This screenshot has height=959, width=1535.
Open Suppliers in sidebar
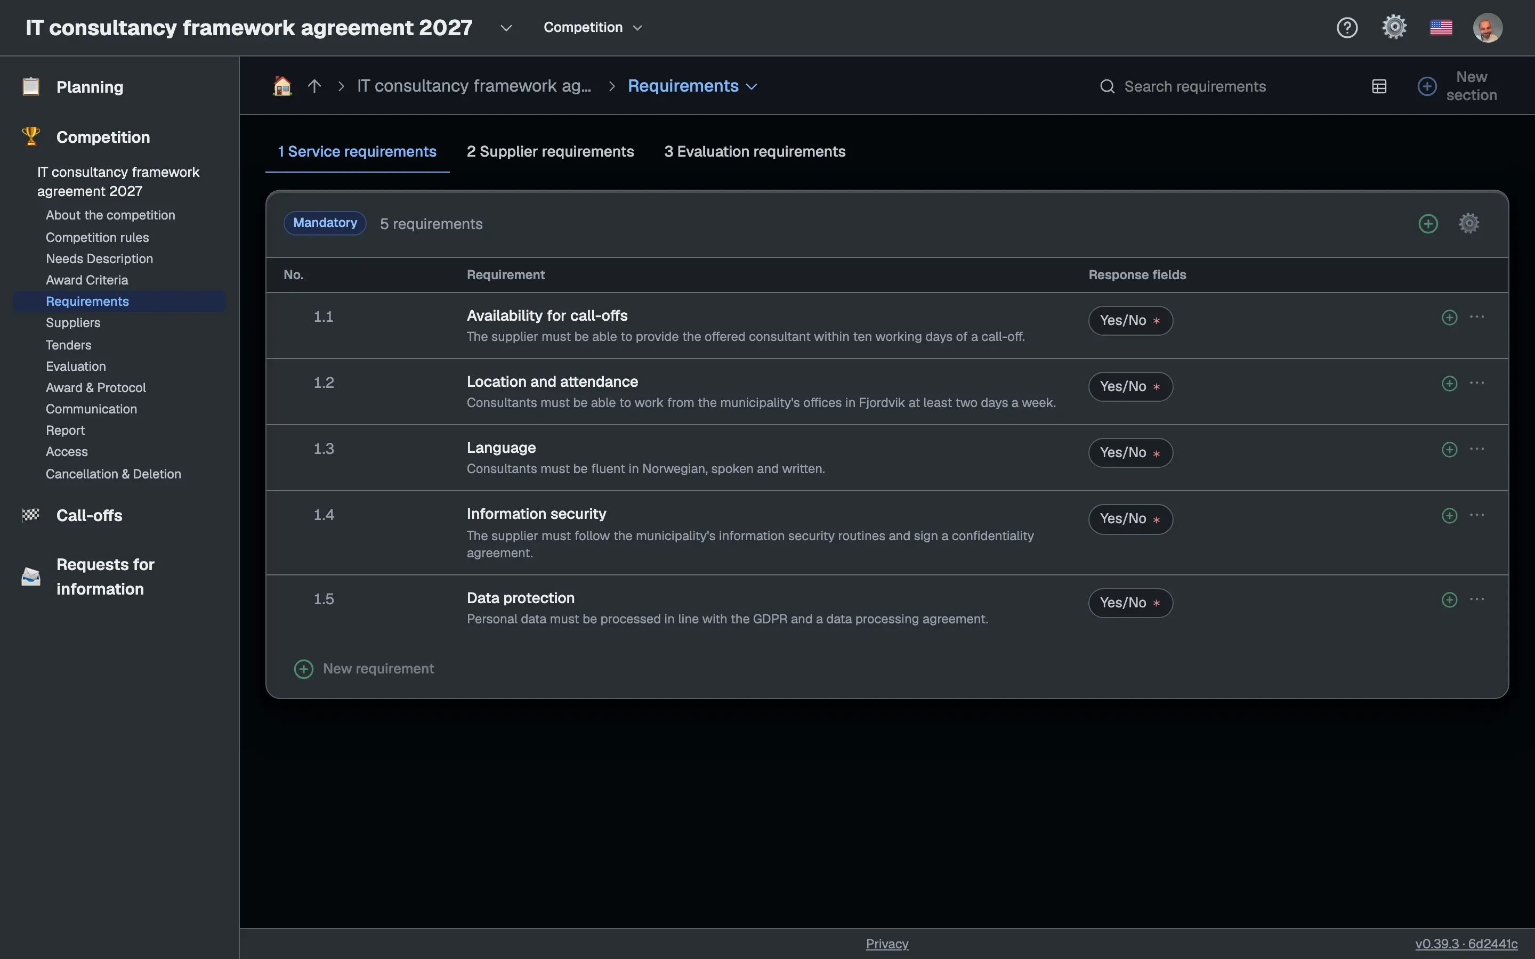coord(73,323)
